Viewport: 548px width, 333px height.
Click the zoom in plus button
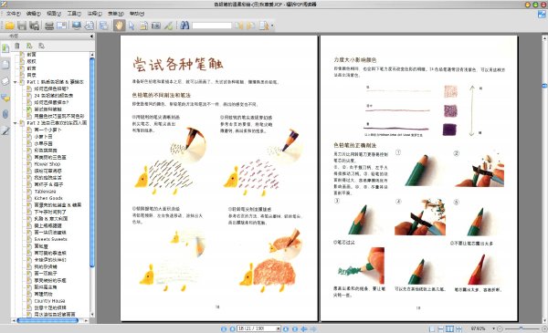pos(544,328)
